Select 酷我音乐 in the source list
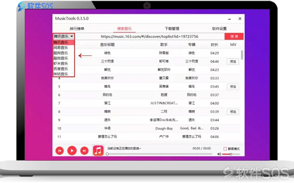The height and width of the screenshot is (183, 294). 64,58
